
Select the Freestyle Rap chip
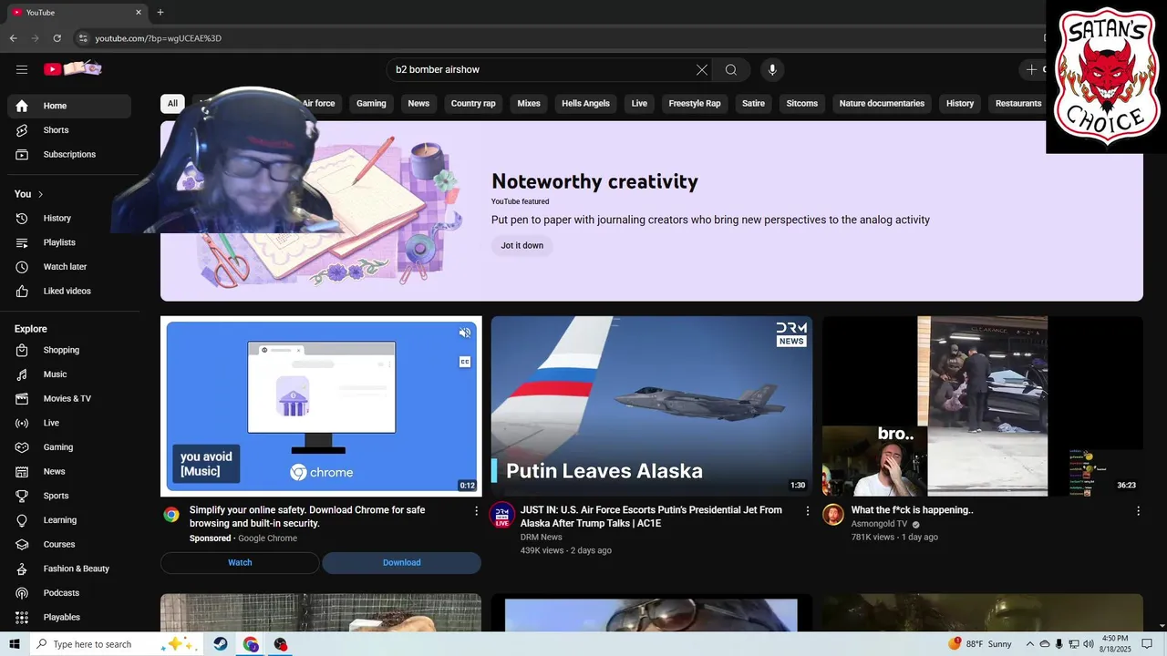[695, 104]
